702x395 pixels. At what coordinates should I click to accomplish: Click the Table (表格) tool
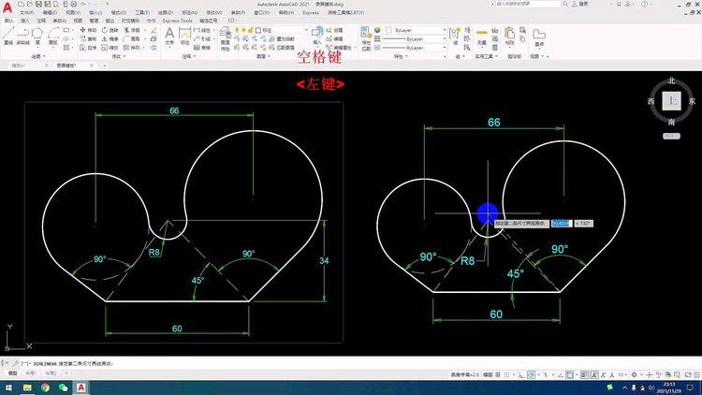point(202,48)
